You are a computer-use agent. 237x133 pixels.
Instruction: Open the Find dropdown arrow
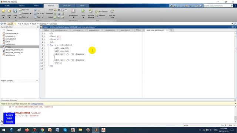pyautogui.click(x=42, y=17)
